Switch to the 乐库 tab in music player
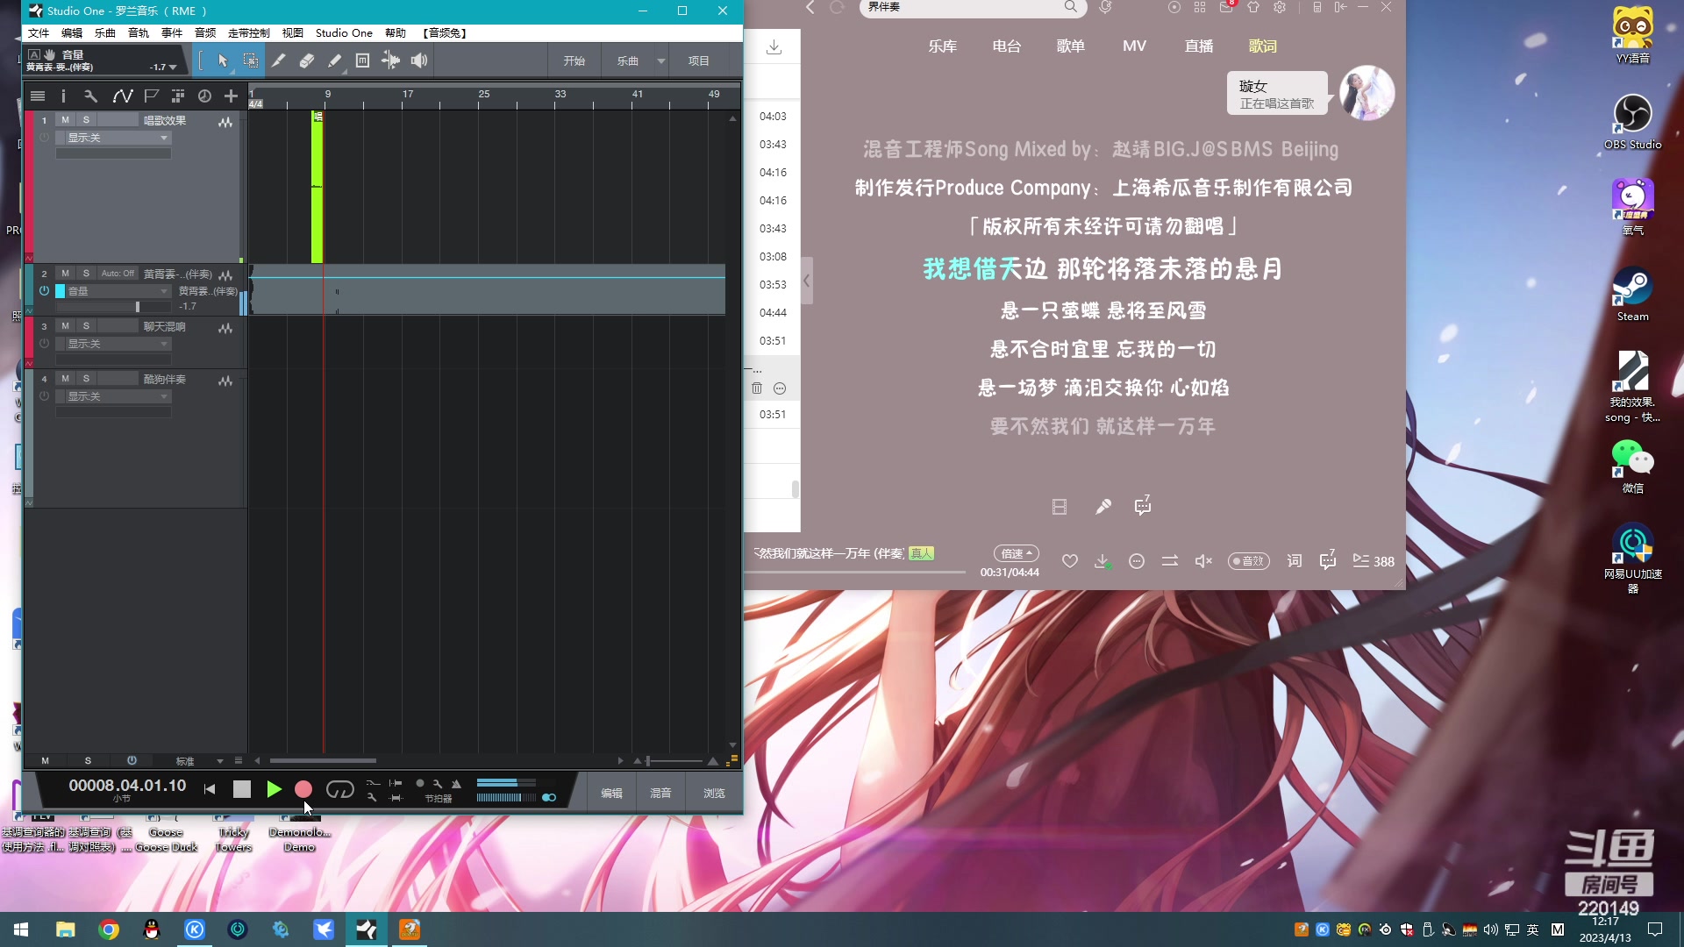The image size is (1684, 947). pyautogui.click(x=943, y=46)
